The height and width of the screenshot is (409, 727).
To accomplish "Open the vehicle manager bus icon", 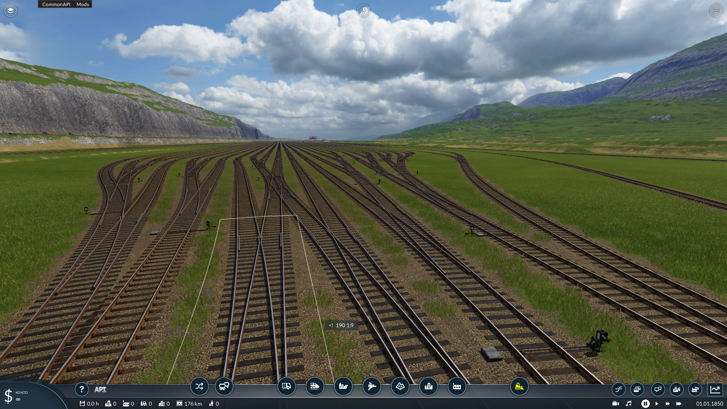I will pyautogui.click(x=224, y=386).
